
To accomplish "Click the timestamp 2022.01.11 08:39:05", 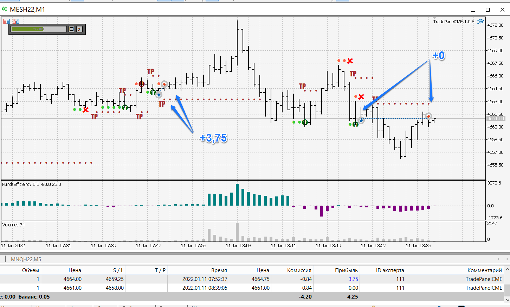I will (205, 288).
